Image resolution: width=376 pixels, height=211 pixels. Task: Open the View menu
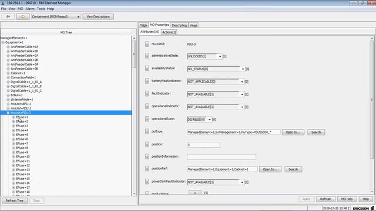12,9
